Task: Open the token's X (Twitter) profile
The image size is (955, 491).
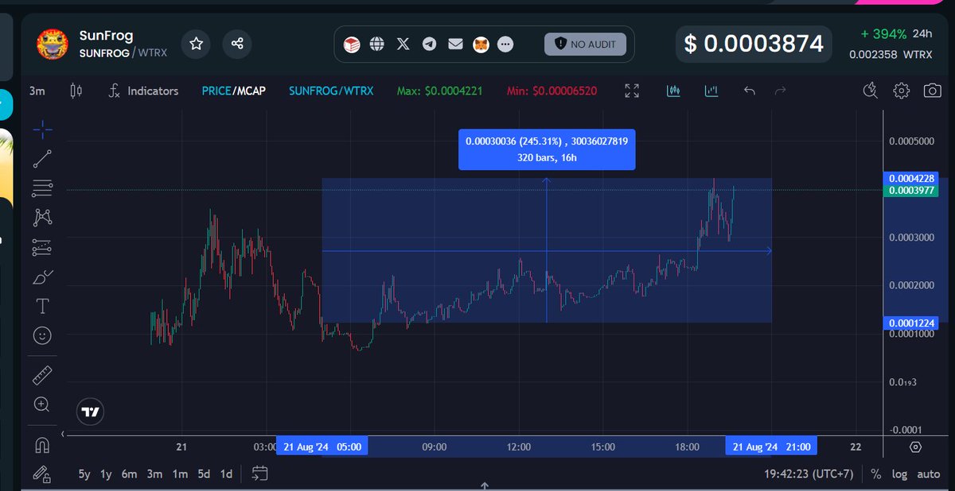Action: click(x=403, y=44)
